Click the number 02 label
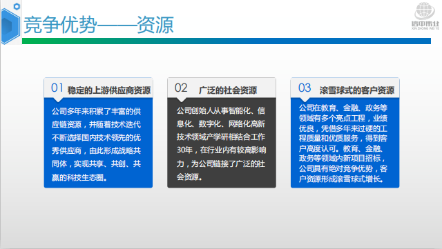The height and width of the screenshot is (249, 442). click(181, 88)
